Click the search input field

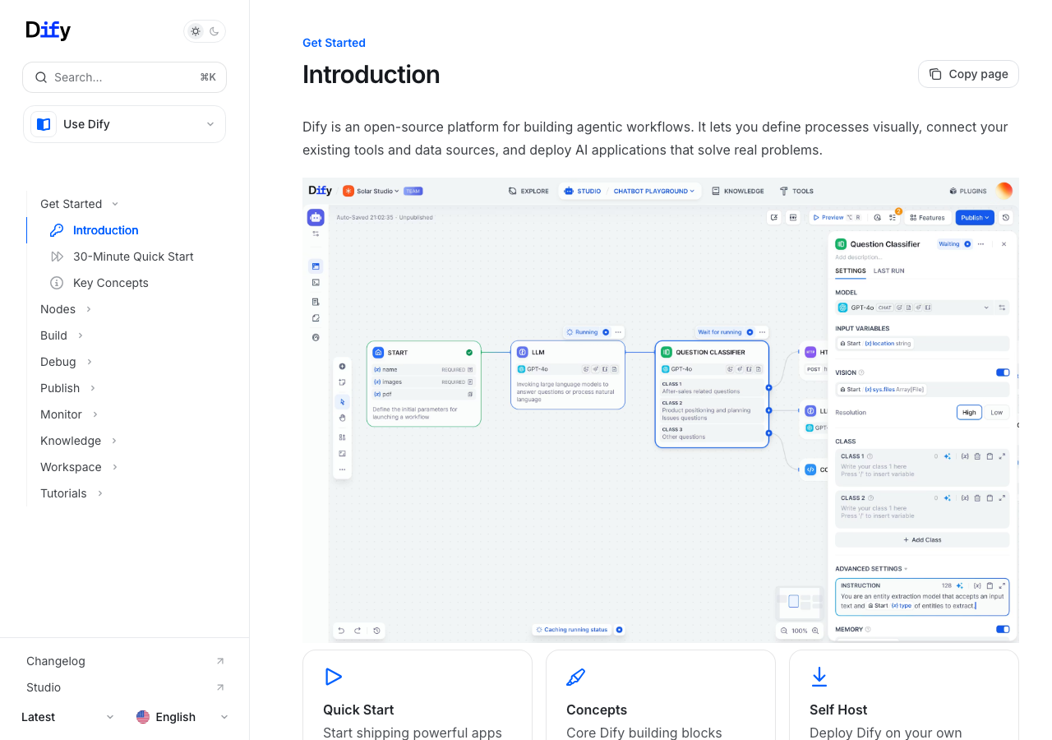[124, 77]
